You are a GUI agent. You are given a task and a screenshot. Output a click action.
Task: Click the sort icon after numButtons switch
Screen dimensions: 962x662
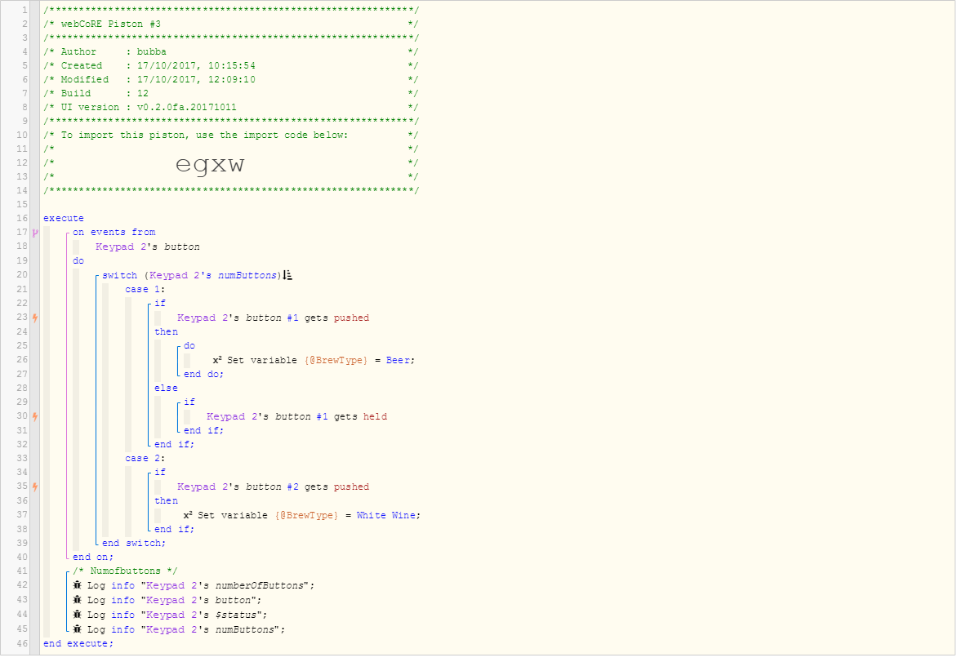[287, 275]
